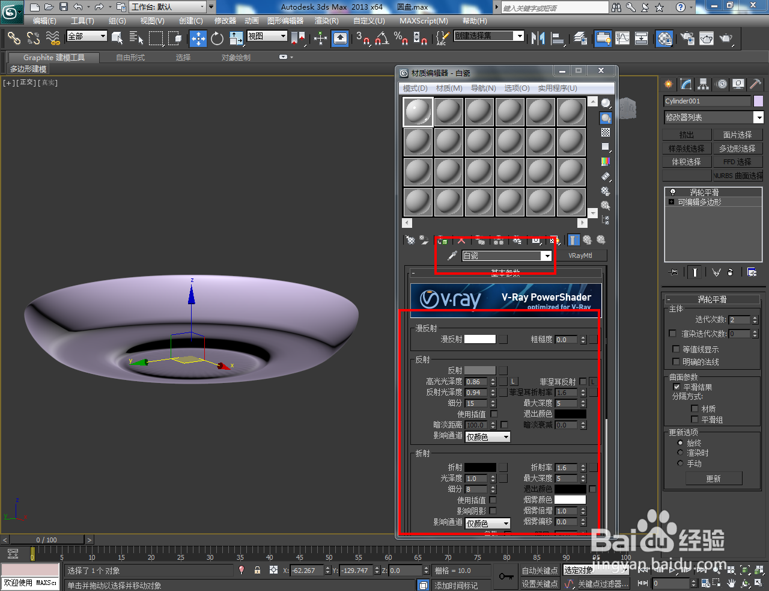Toggle Backlight icon in material editor
The image size is (769, 591).
click(x=606, y=118)
